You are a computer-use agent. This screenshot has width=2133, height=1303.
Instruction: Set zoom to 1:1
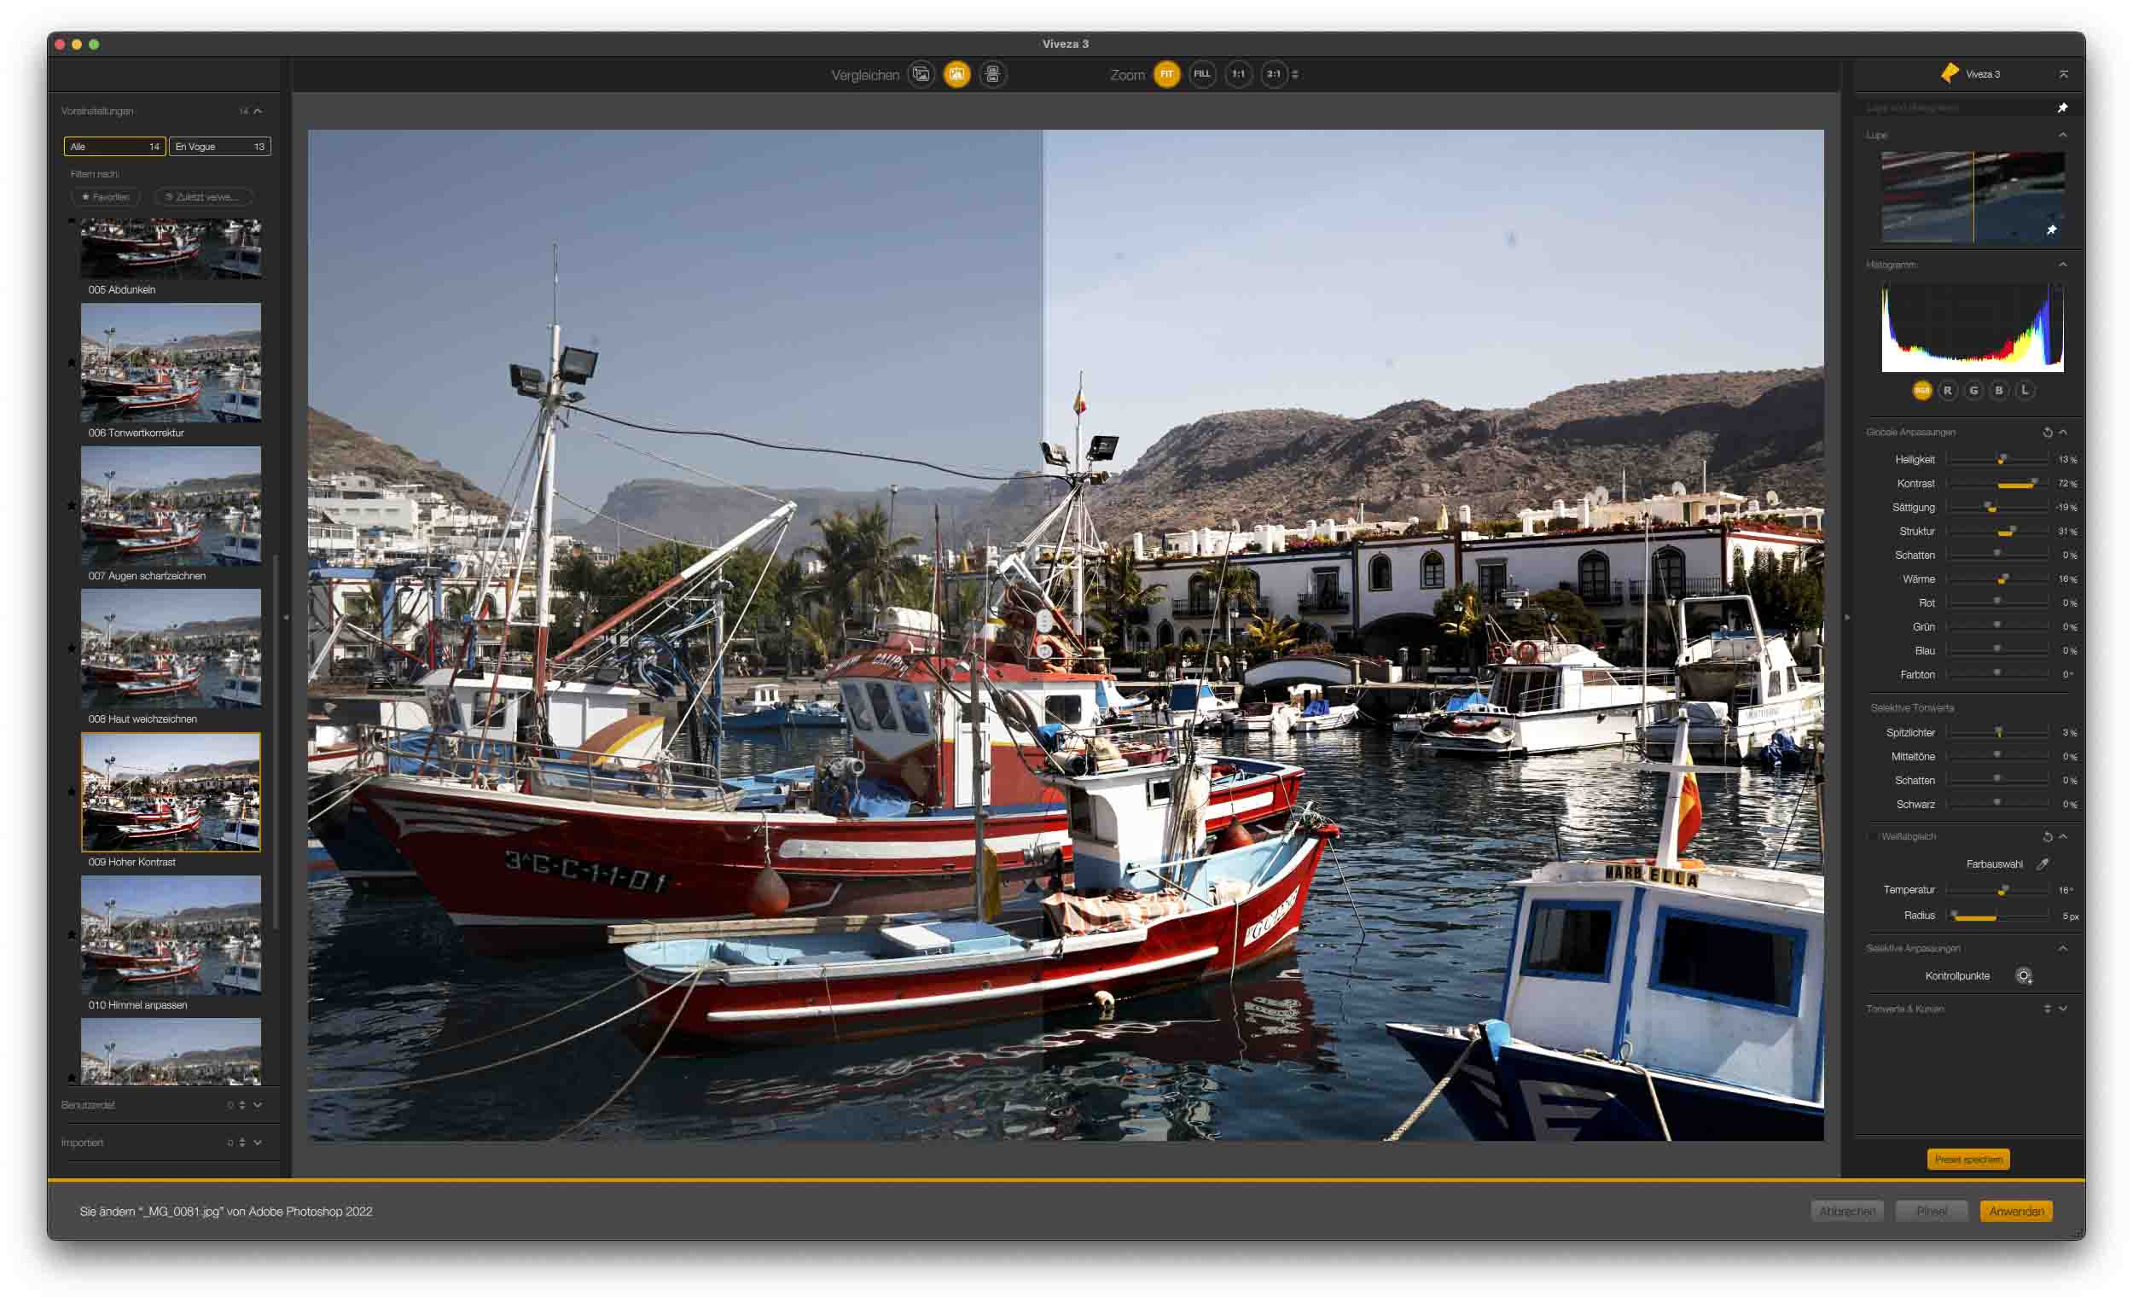(x=1239, y=74)
